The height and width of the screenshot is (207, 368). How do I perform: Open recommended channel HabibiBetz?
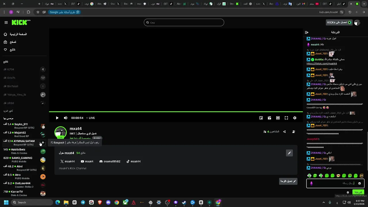24,151
